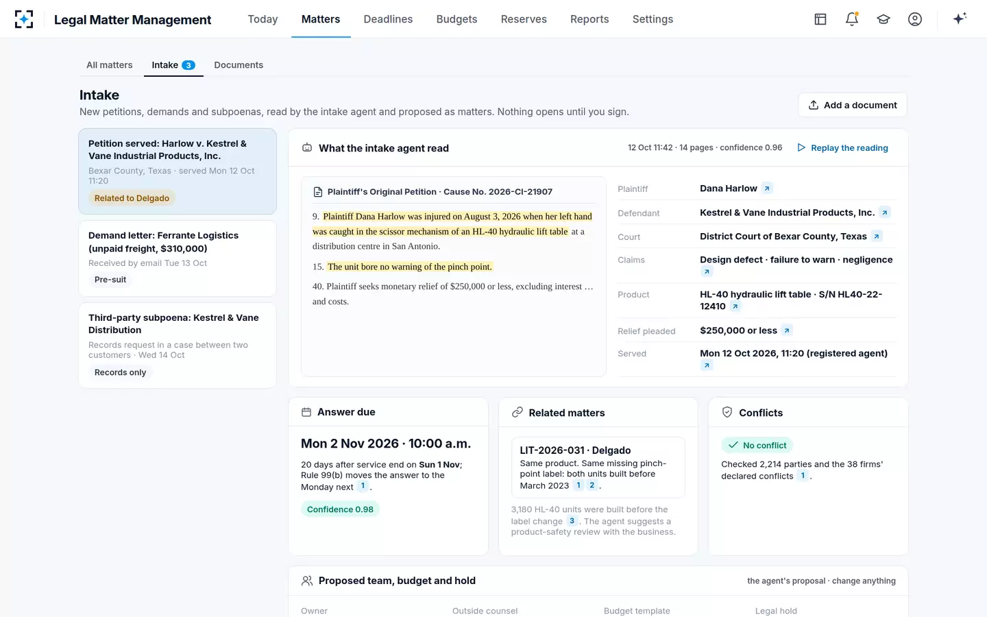Launch the sparkle AI assistant icon
The image size is (987, 617).
[960, 19]
